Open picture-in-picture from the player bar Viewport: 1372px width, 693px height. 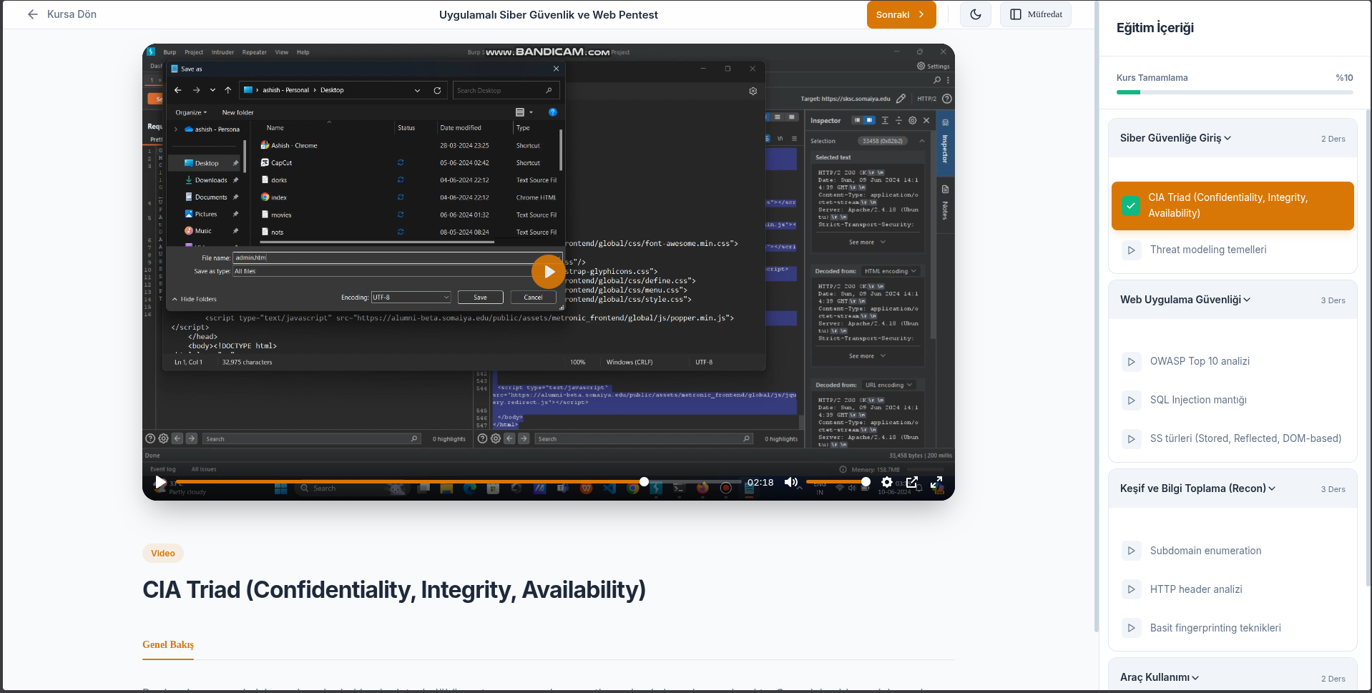point(911,482)
